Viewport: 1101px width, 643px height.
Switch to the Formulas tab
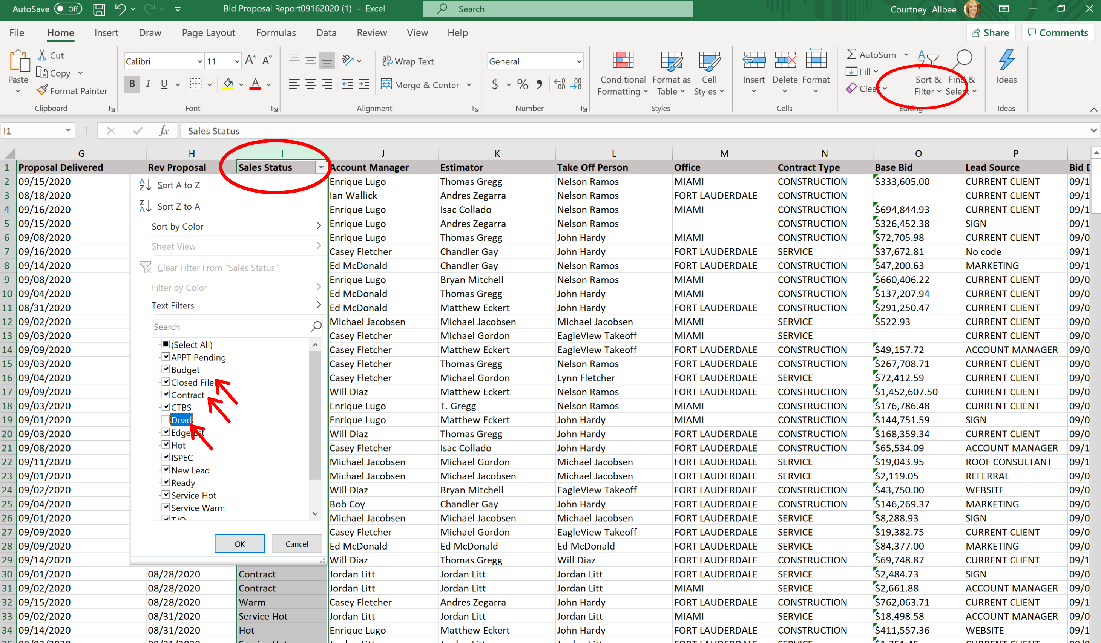tap(276, 33)
